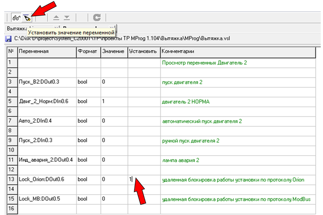Select the Инд_авария_2:DOut0.4 variable cell
The image size is (323, 215).
tap(46, 160)
